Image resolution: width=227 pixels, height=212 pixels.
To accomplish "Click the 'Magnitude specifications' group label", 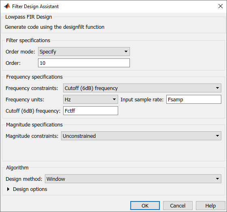I will click(x=34, y=125).
